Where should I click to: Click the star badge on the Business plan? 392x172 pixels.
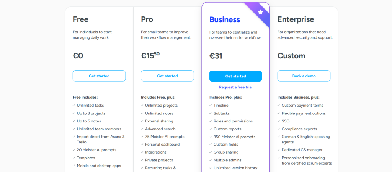point(260,12)
